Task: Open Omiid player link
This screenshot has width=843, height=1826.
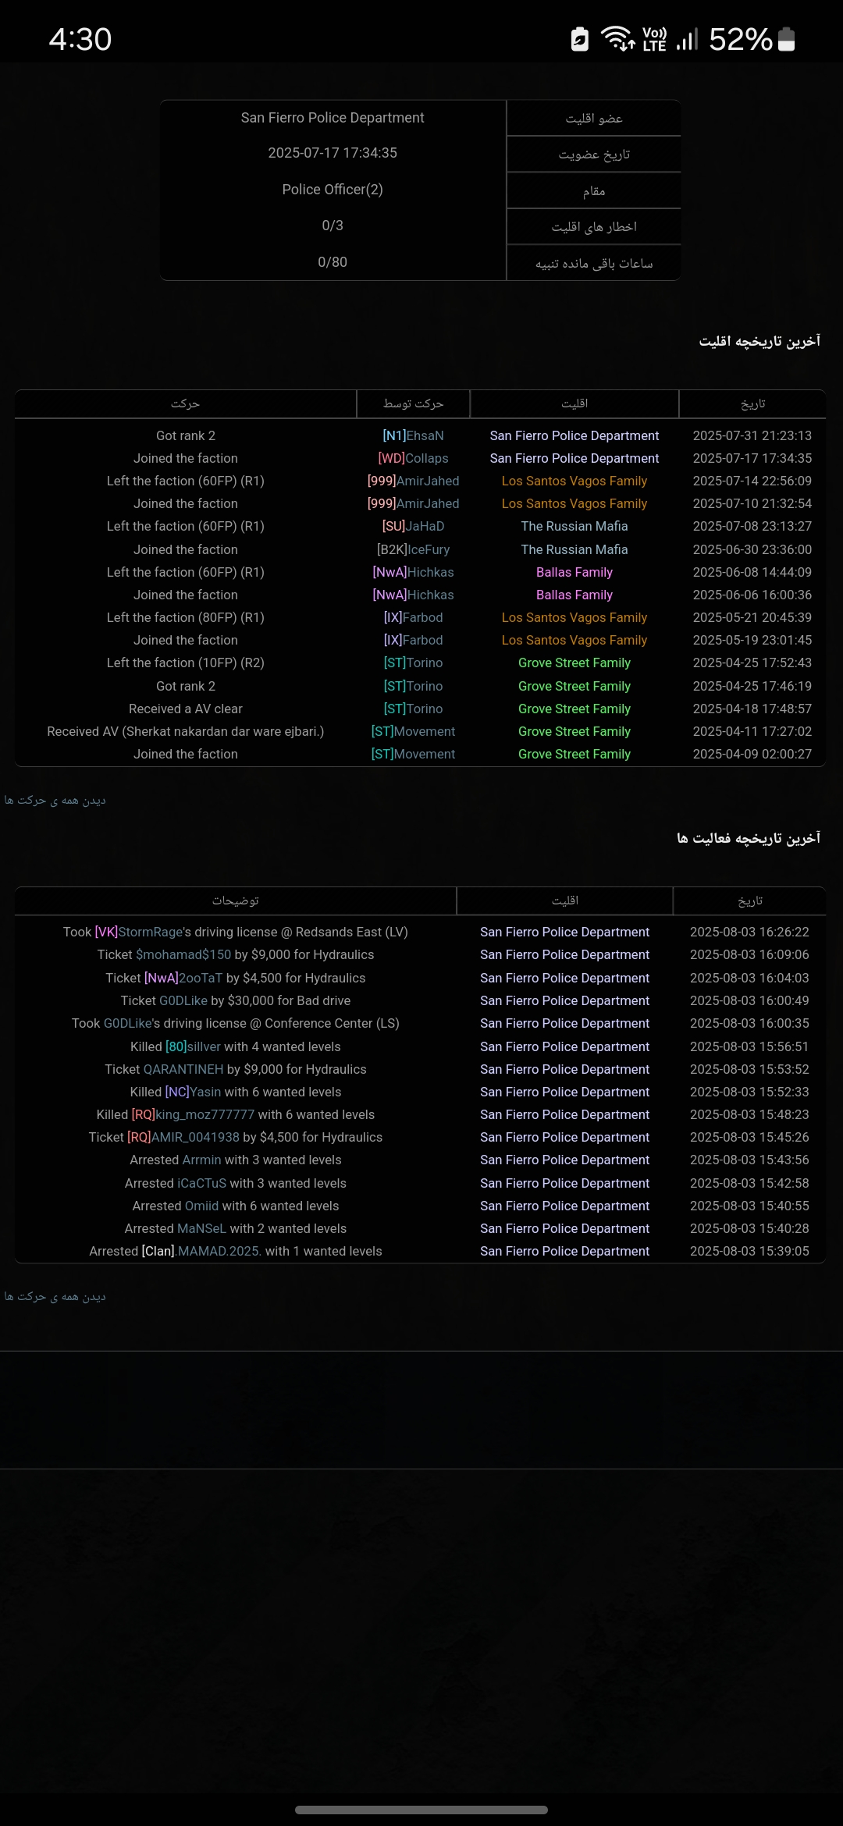Action: pyautogui.click(x=201, y=1206)
